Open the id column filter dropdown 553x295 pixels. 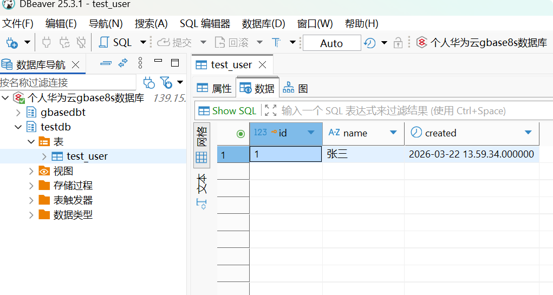pos(311,133)
